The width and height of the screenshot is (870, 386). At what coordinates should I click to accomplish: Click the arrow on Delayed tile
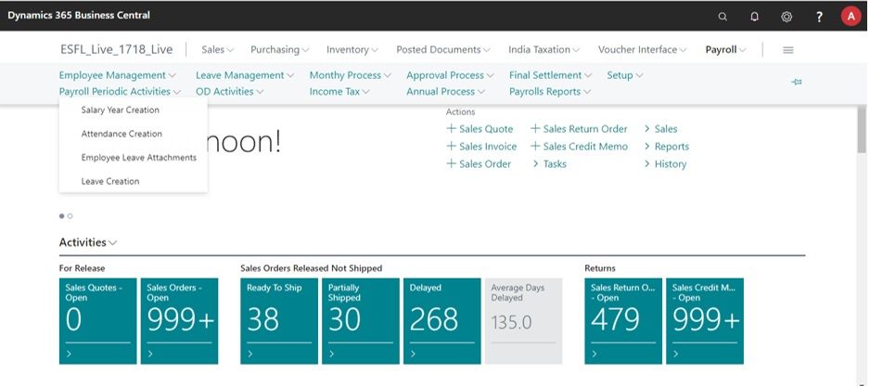[x=413, y=354]
